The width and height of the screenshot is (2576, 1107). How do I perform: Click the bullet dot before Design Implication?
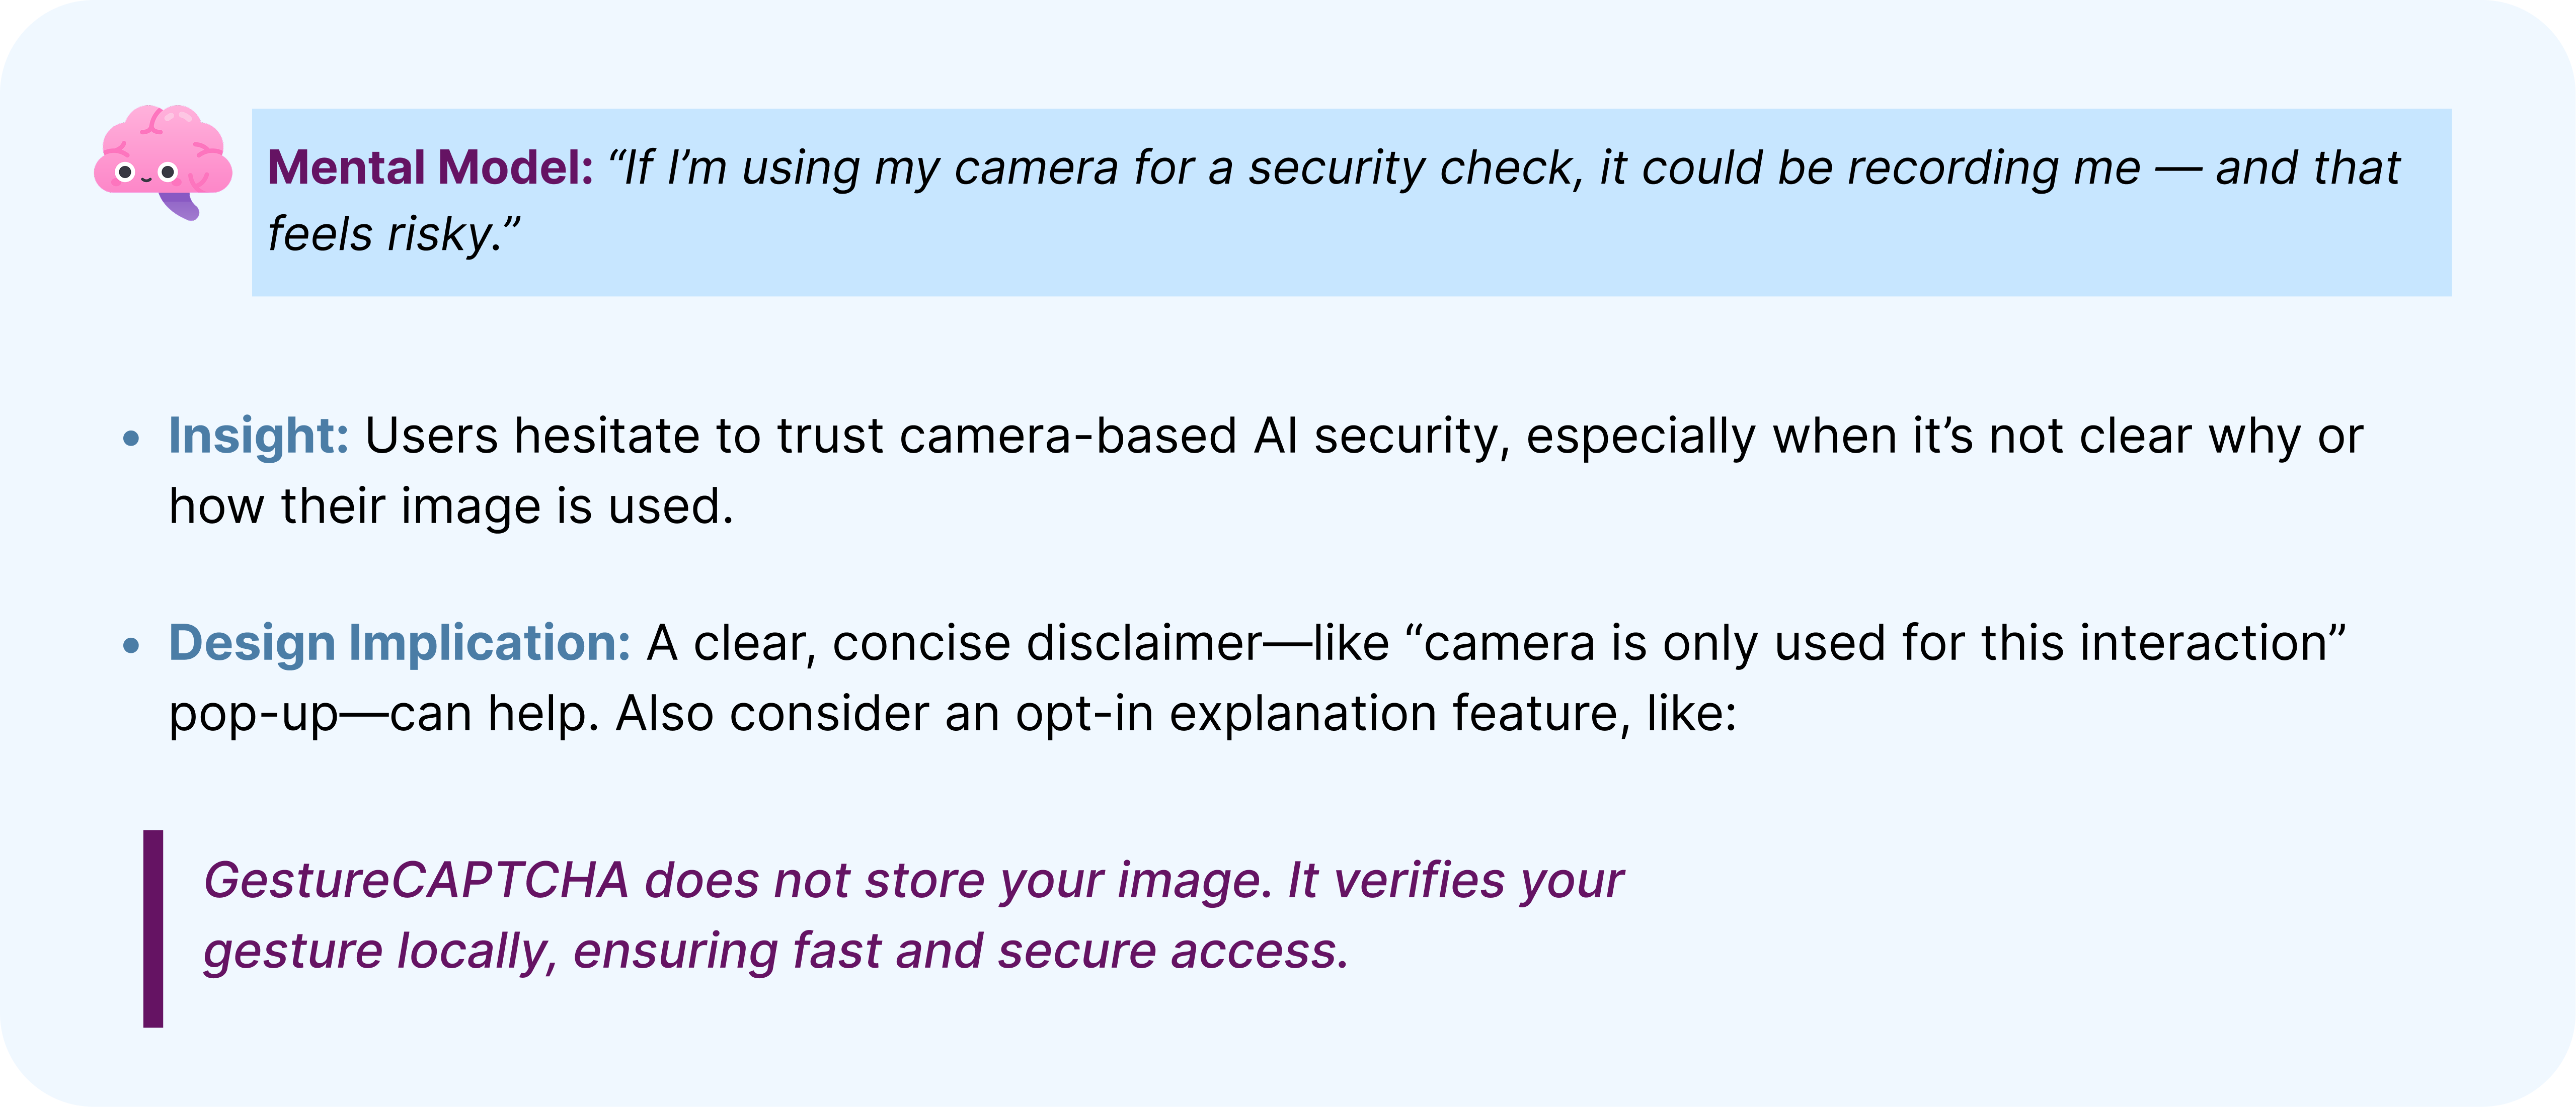[131, 645]
